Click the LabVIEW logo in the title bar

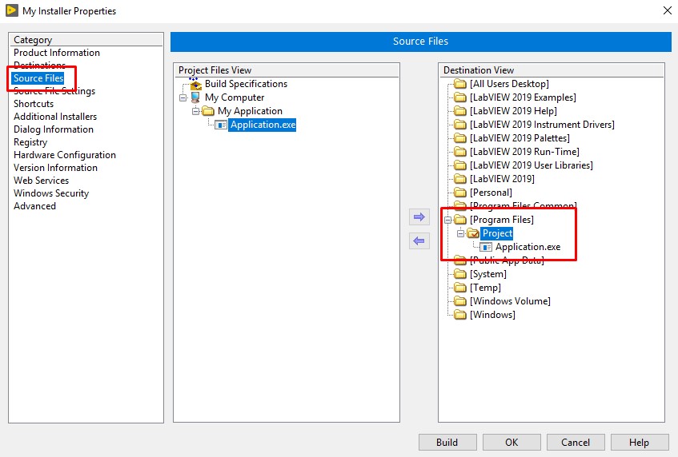[x=11, y=11]
